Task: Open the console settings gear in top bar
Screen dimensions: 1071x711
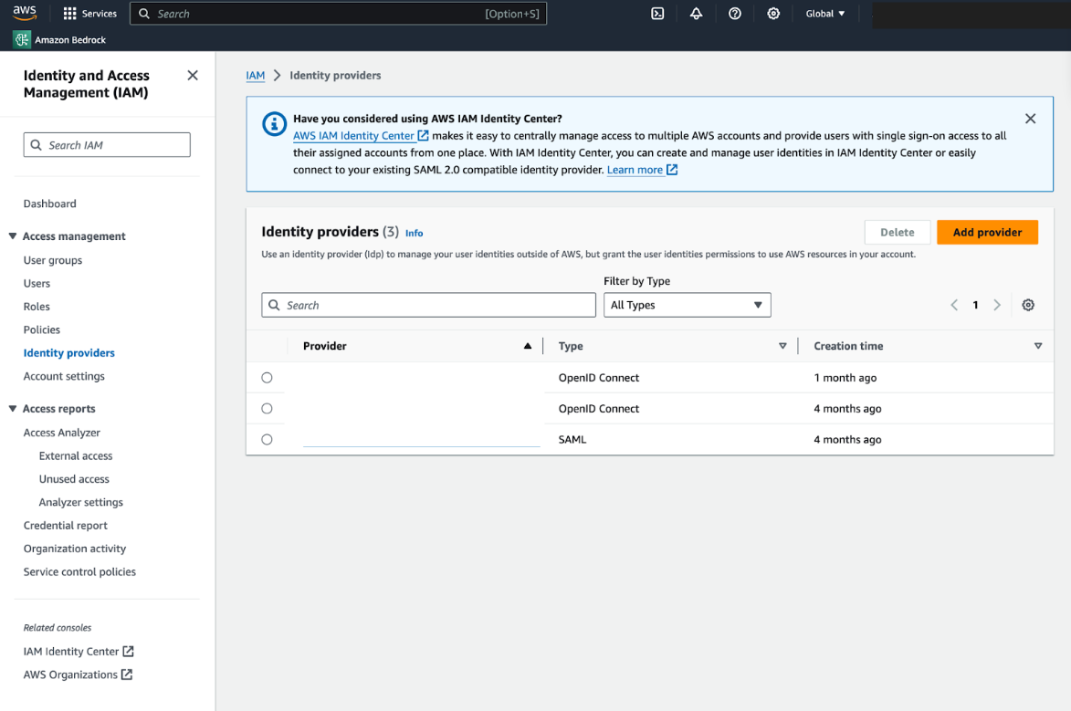Action: pos(773,14)
